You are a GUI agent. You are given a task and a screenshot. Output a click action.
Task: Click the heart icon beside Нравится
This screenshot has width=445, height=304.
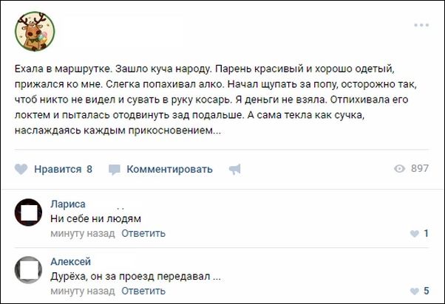pos(21,169)
